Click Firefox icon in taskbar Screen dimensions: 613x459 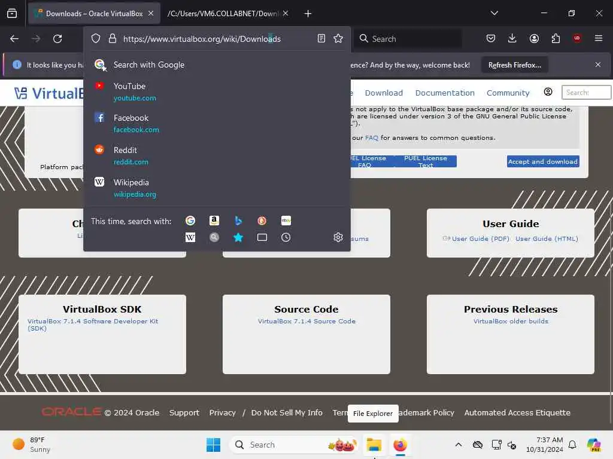400,445
